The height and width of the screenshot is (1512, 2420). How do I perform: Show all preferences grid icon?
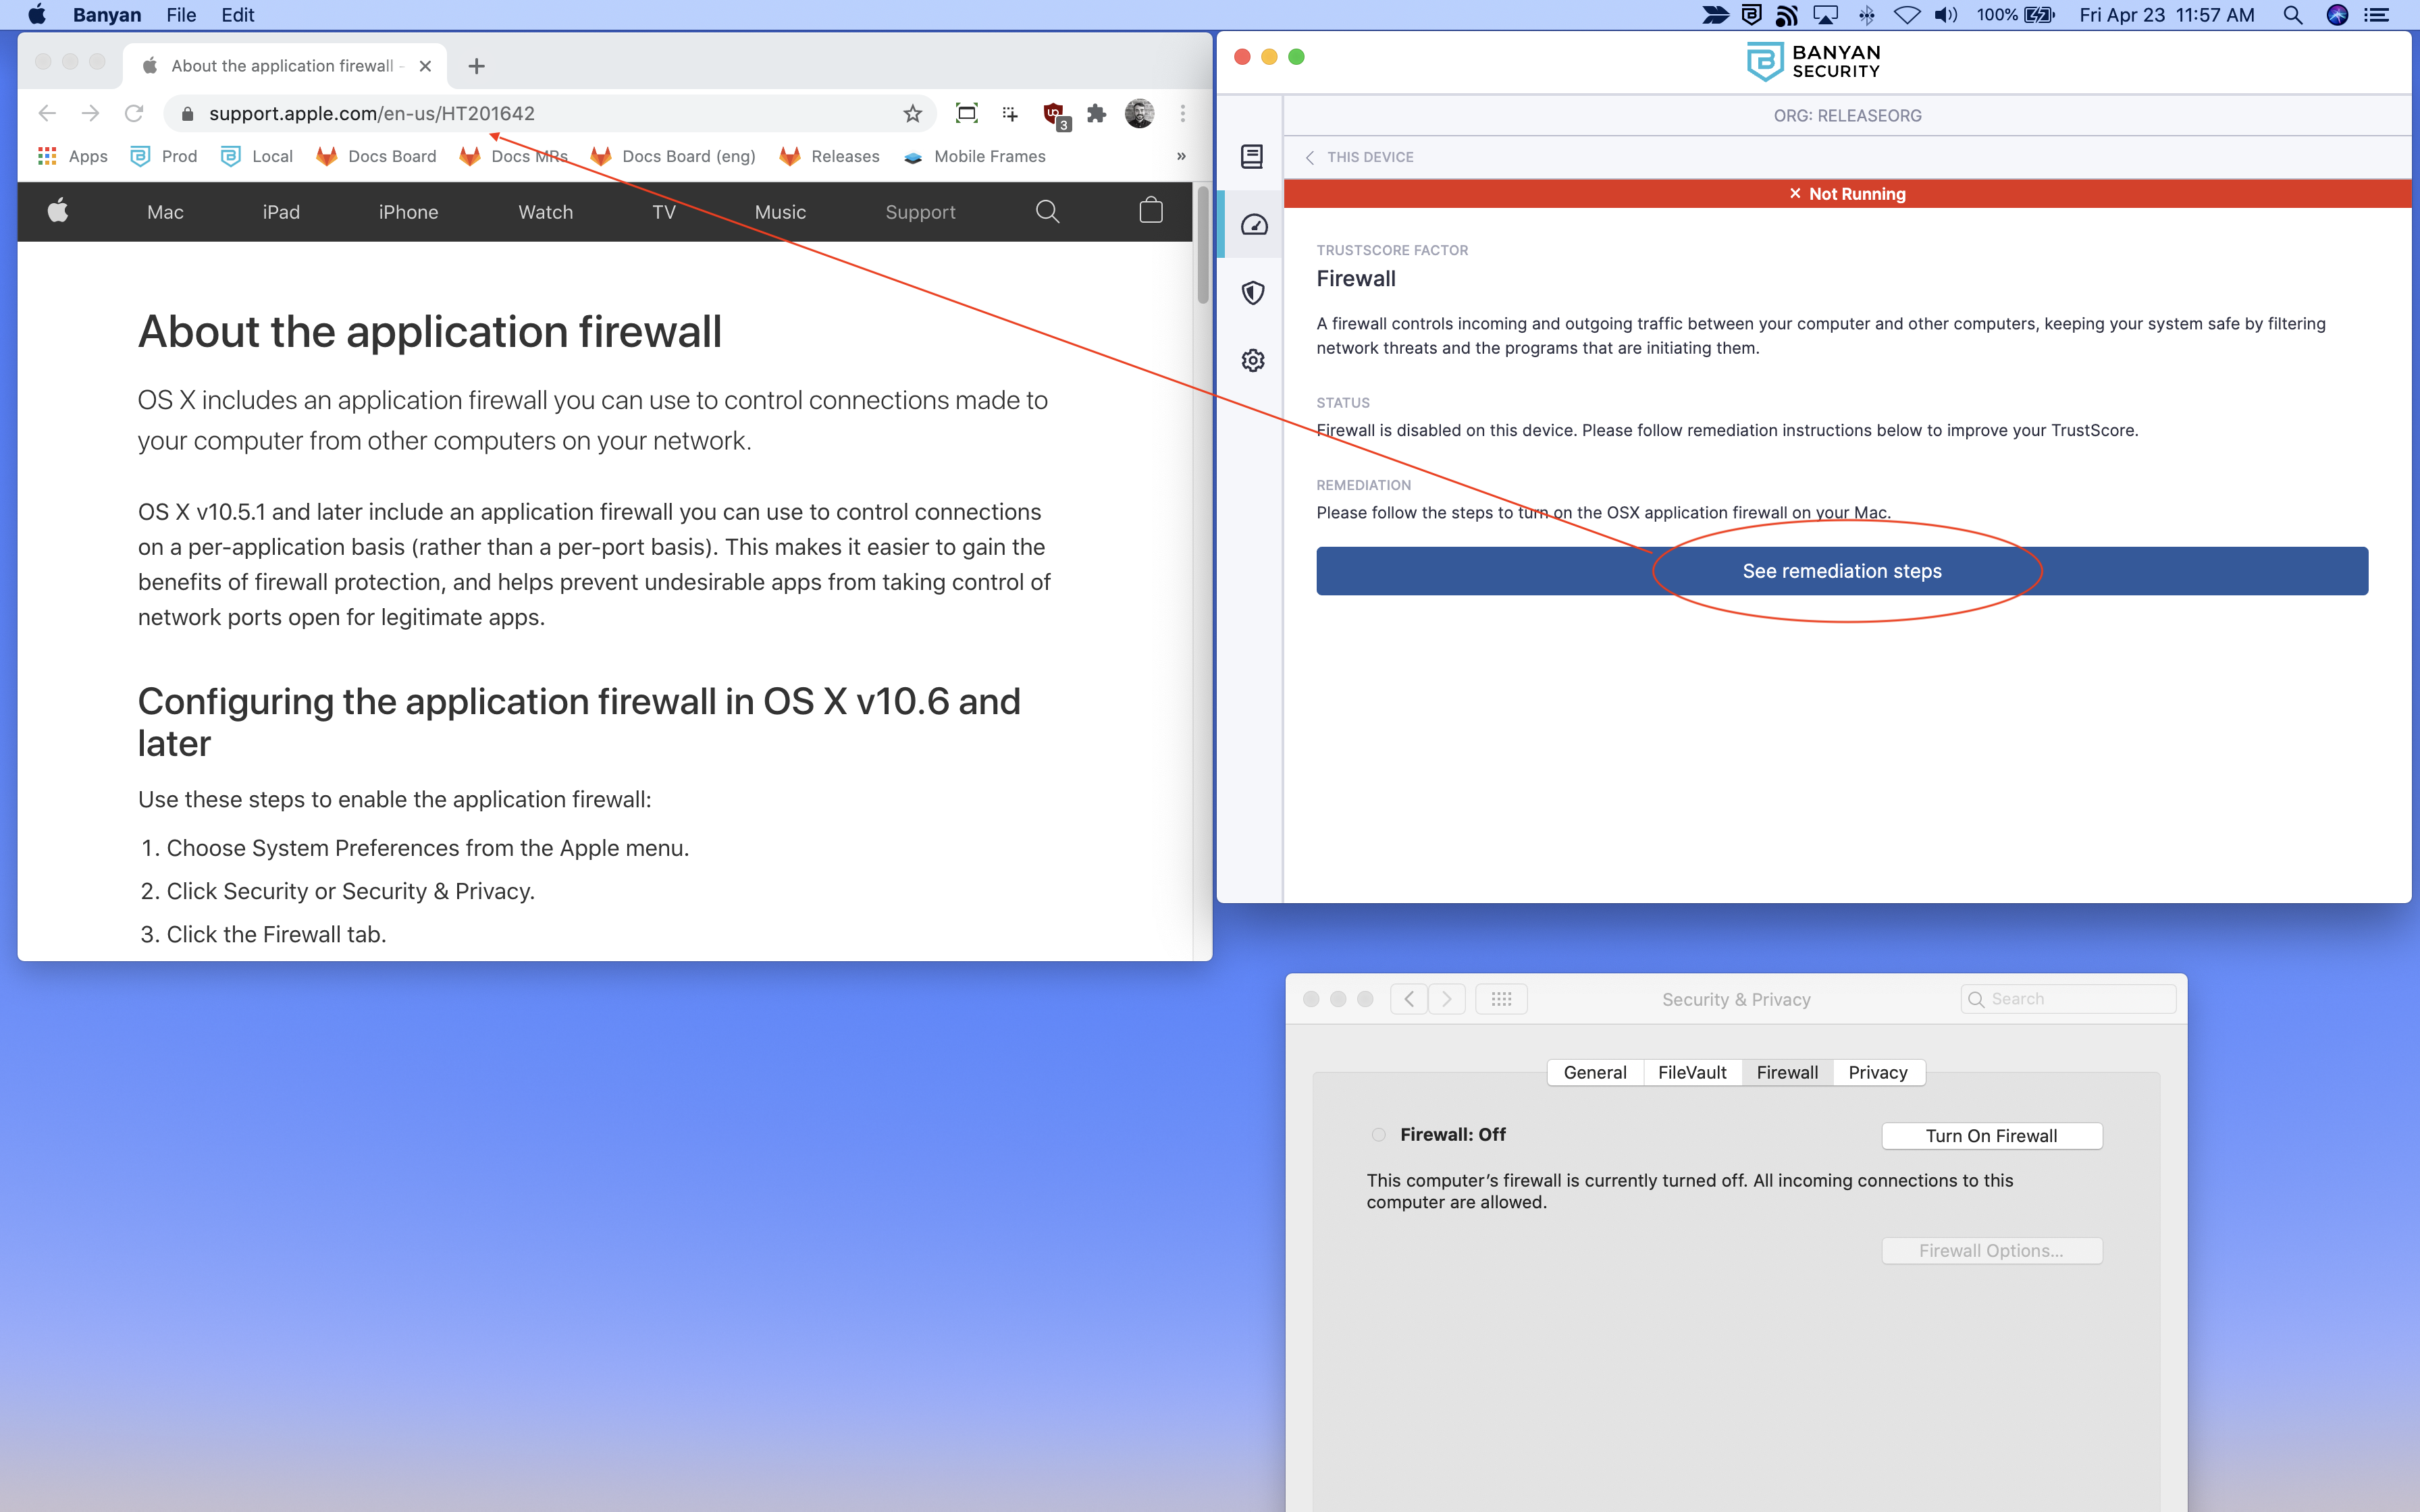click(1501, 998)
